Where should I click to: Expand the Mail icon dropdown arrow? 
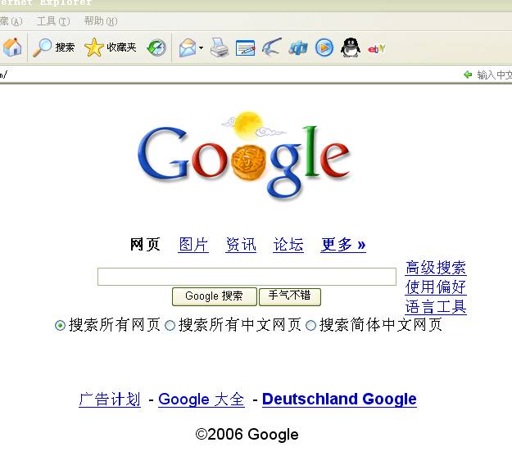click(x=202, y=48)
